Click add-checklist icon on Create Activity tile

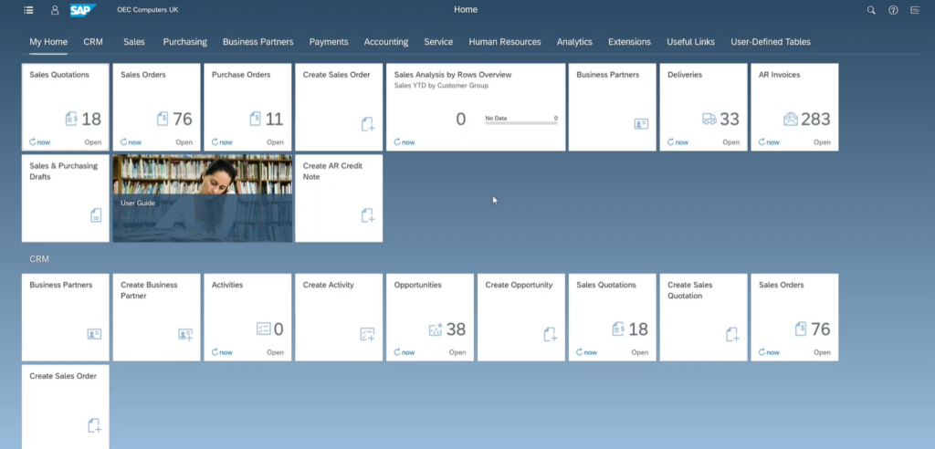pyautogui.click(x=367, y=335)
